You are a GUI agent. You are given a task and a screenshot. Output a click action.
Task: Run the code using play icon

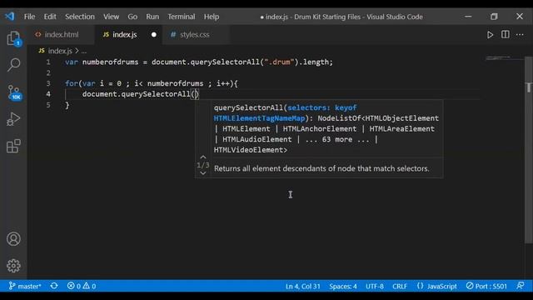(490, 35)
